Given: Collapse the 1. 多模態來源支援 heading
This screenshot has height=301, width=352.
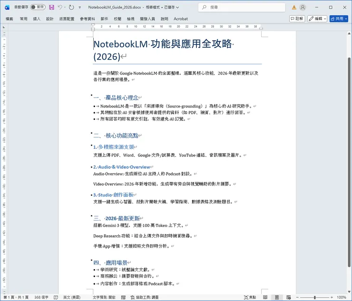Looking at the screenshot, I should 92,145.
